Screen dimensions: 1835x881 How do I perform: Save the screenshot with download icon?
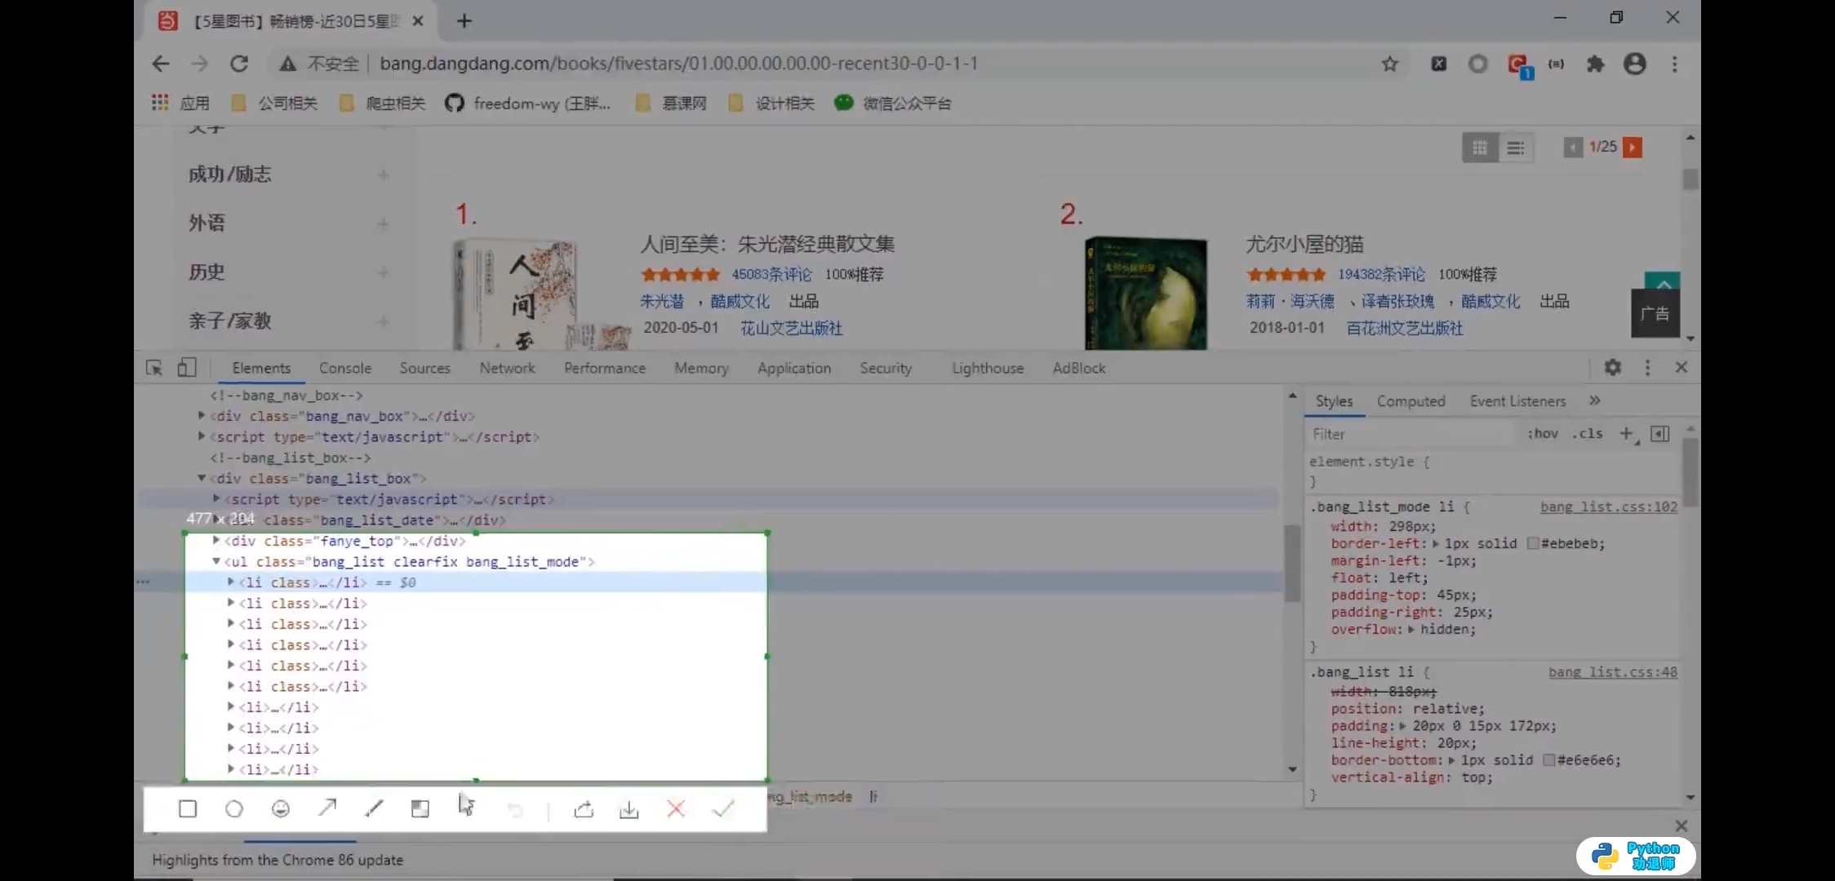click(x=629, y=809)
